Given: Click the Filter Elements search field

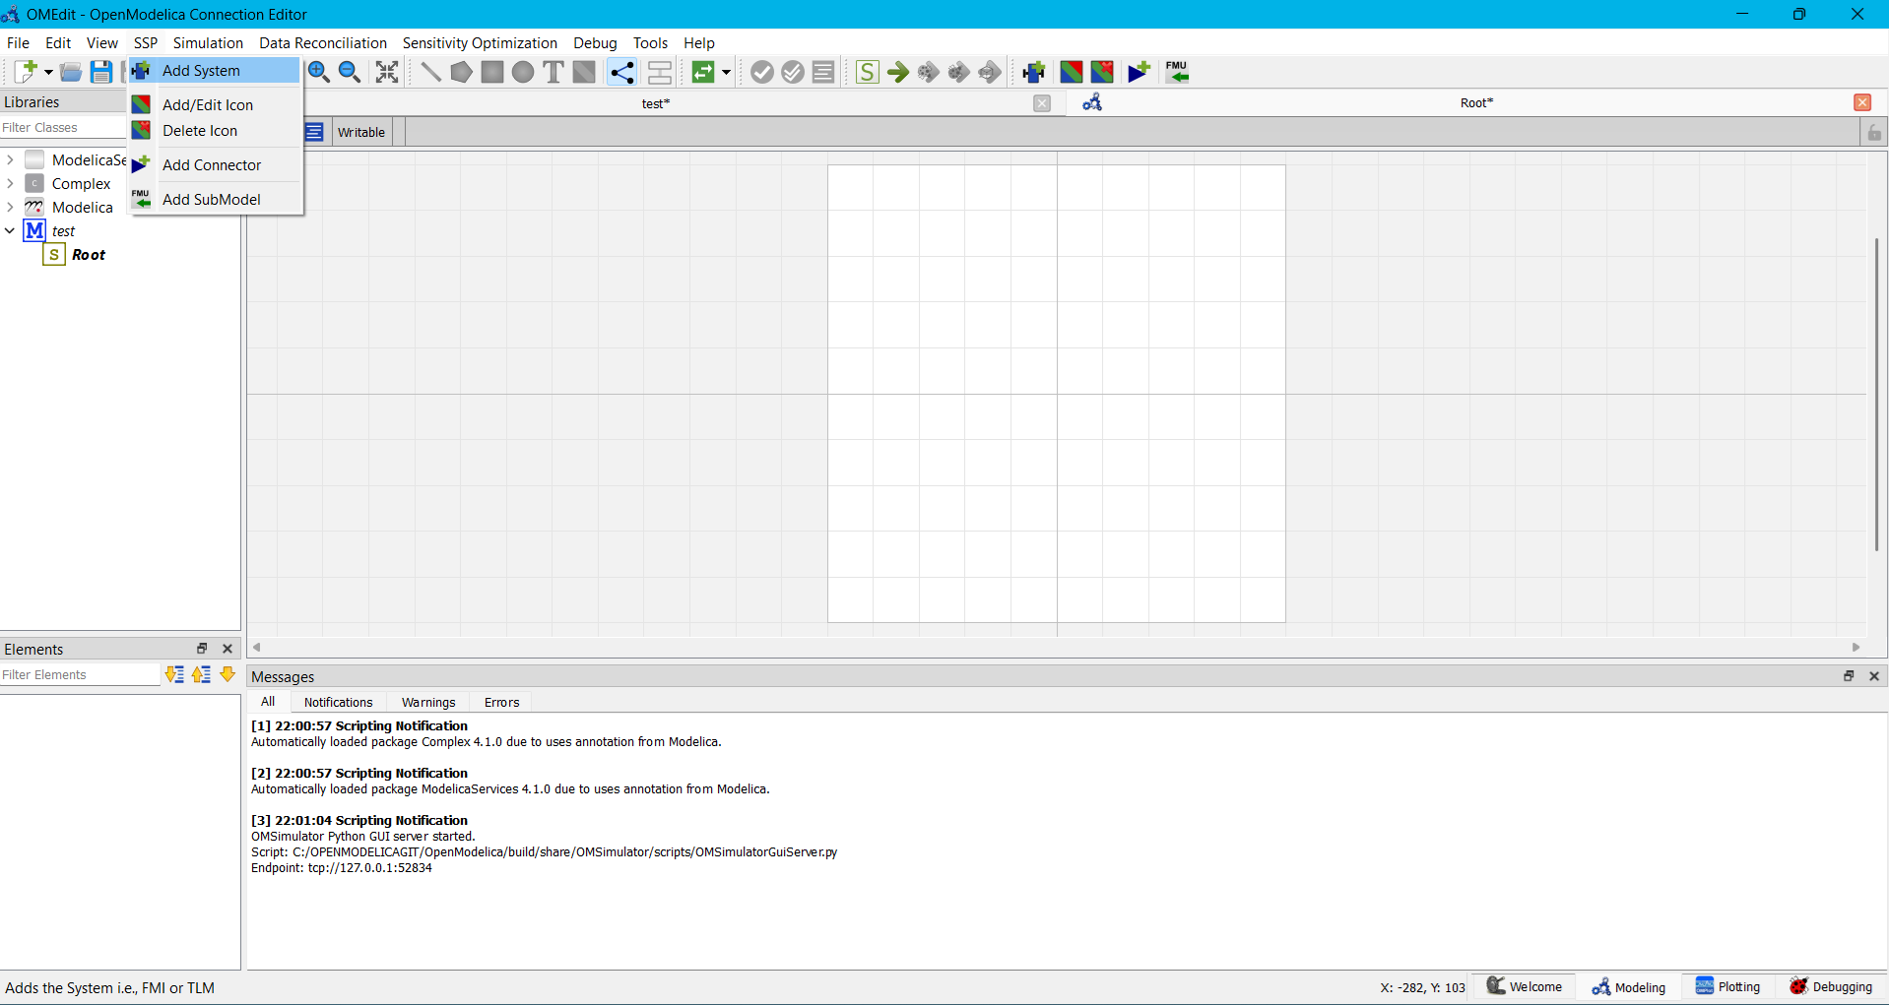Looking at the screenshot, I should click(x=79, y=675).
